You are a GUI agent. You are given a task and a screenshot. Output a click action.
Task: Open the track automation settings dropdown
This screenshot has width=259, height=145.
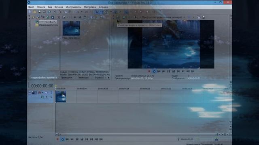click(42, 93)
